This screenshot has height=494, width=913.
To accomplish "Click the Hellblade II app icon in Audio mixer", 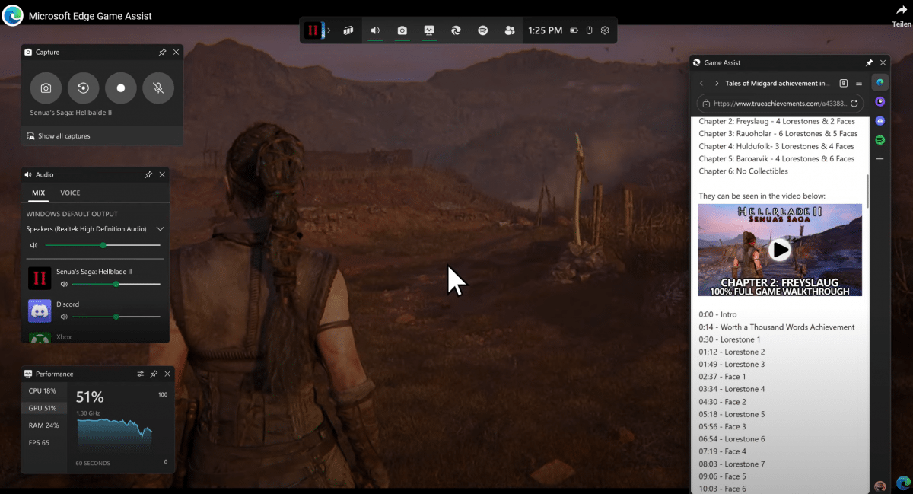I will pos(40,278).
